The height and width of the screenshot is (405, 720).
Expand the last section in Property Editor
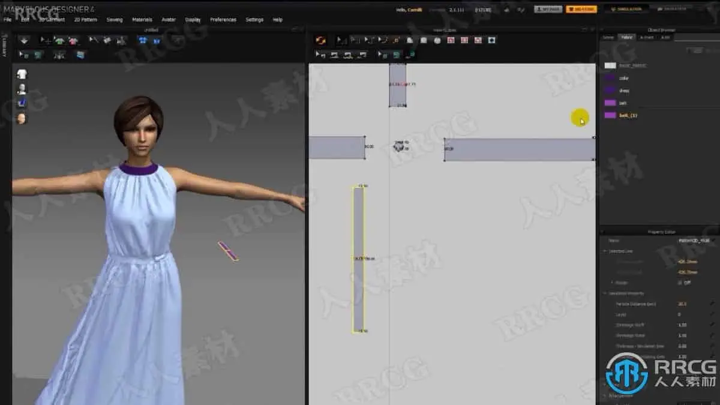point(605,395)
